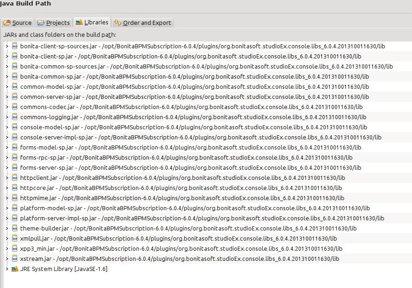Click the jar icon of theme-builder.jar

tap(15, 228)
